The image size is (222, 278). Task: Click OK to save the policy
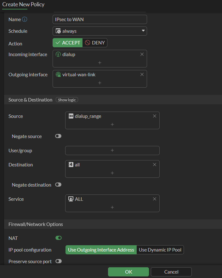(128, 272)
